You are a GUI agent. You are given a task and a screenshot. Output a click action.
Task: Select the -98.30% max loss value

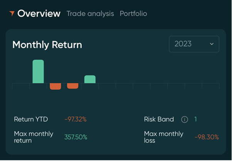tap(207, 137)
